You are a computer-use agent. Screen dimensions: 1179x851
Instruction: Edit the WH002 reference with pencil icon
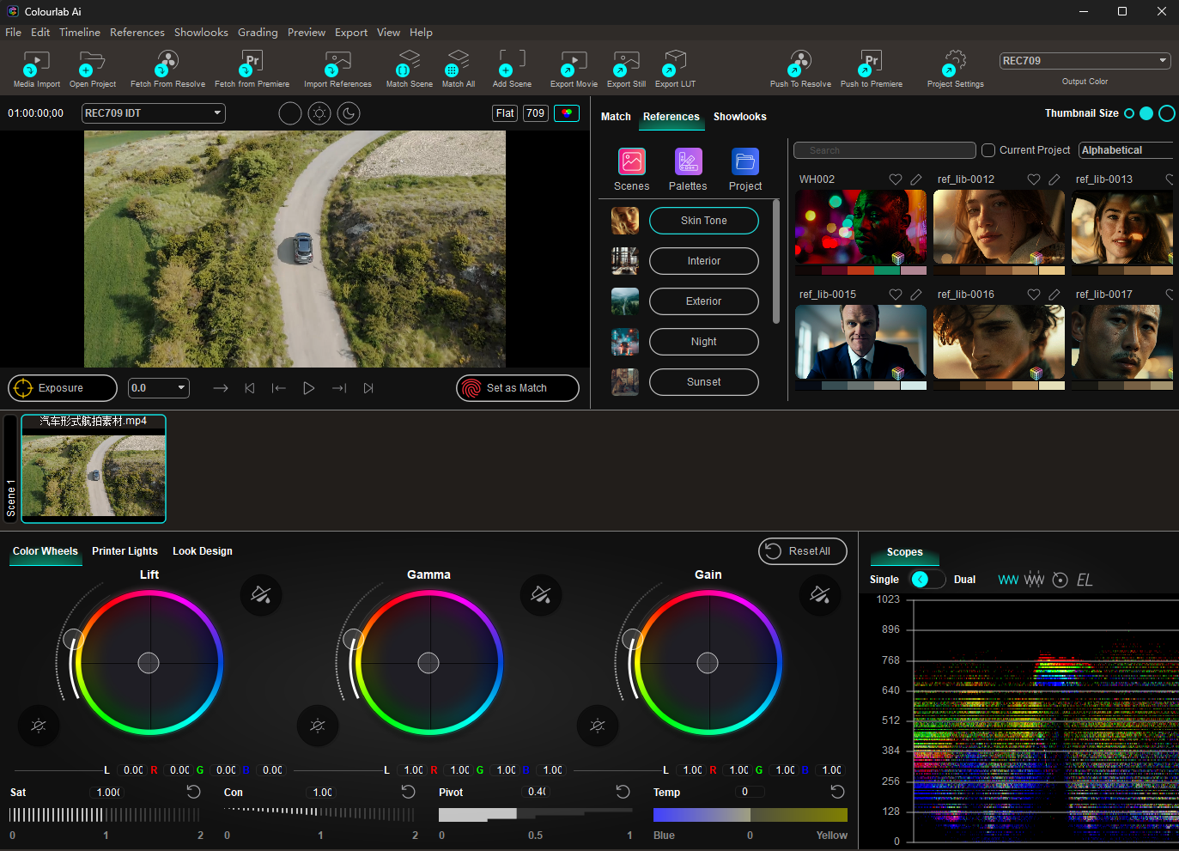point(916,179)
